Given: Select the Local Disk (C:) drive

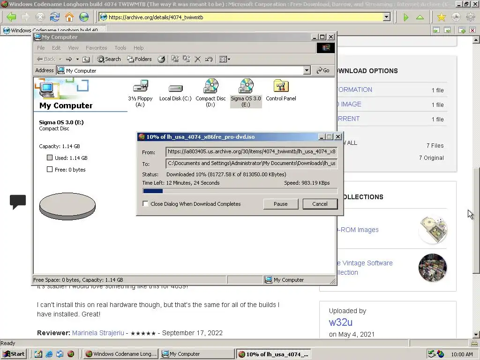Looking at the screenshot, I should 175,93.
